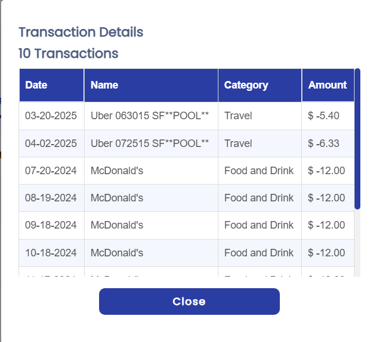Click Food and Drink in the 07-20-2024 row
This screenshot has height=342, width=376.
[x=259, y=171]
